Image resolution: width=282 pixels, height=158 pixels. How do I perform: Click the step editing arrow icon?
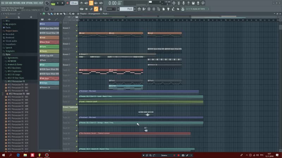[x=86, y=9]
